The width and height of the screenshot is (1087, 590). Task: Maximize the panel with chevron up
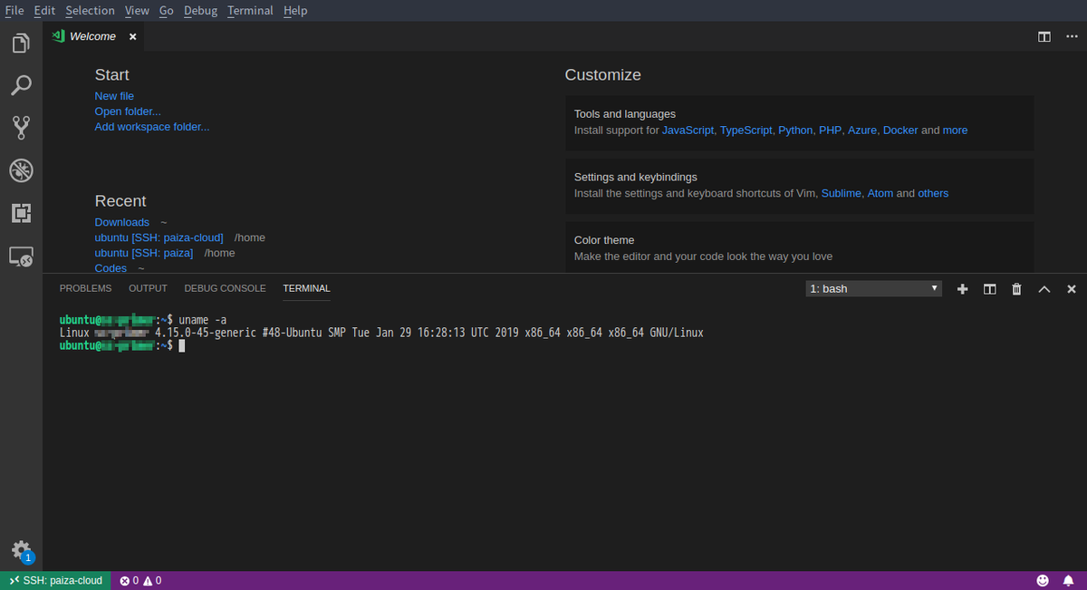point(1044,289)
